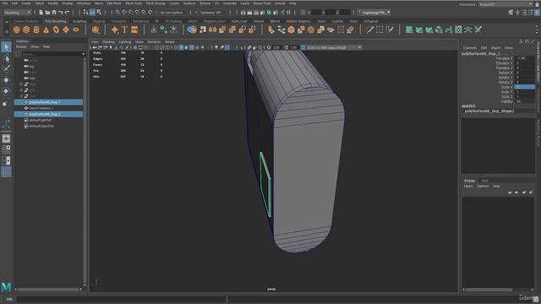Click the Maya logo icon at bottom left

coord(6,287)
